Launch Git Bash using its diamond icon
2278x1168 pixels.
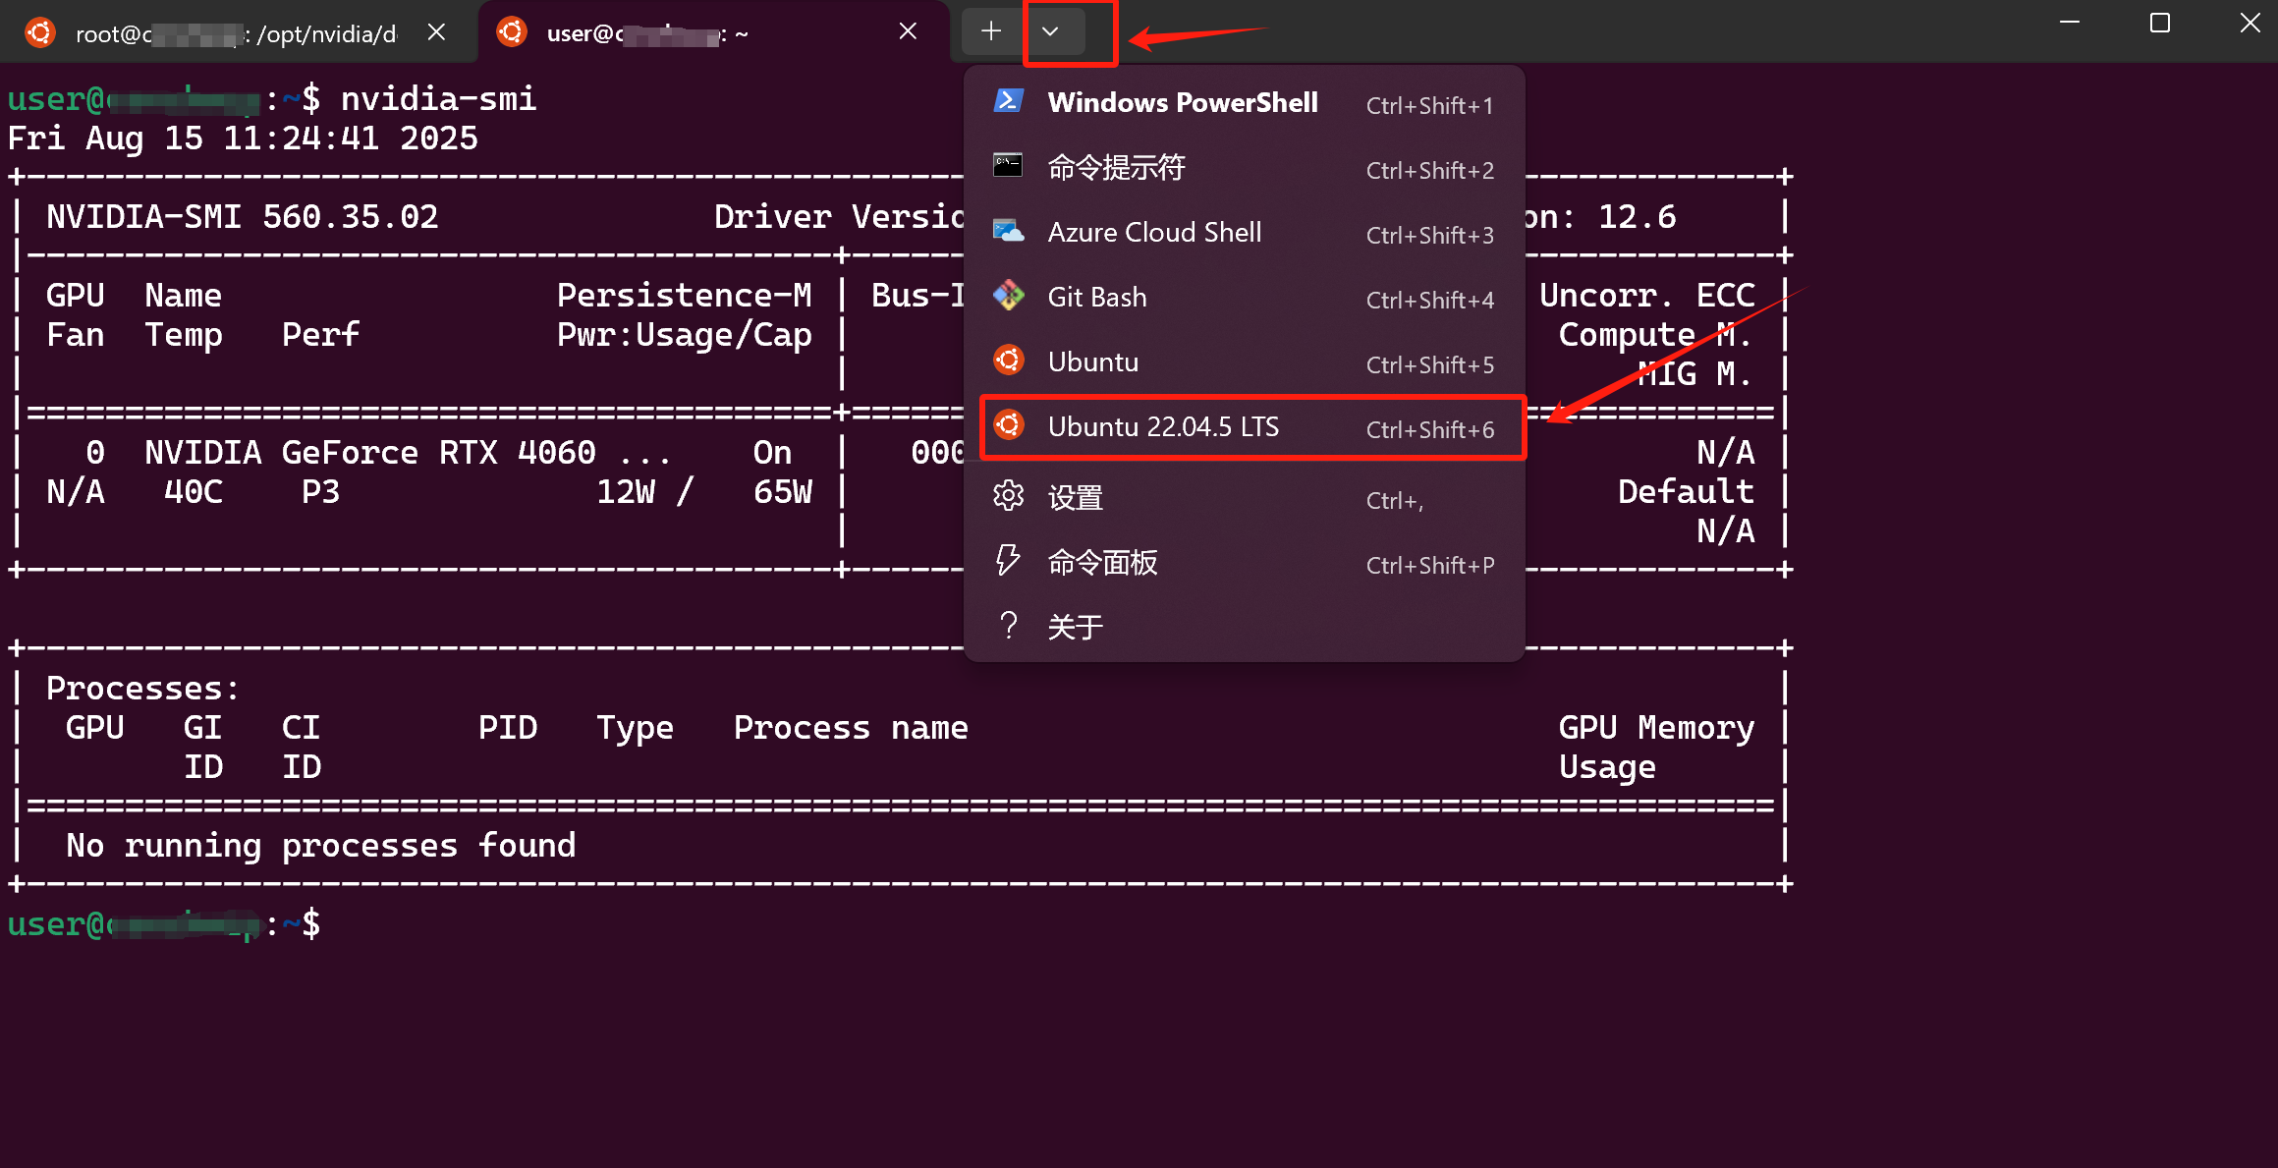coord(1008,297)
